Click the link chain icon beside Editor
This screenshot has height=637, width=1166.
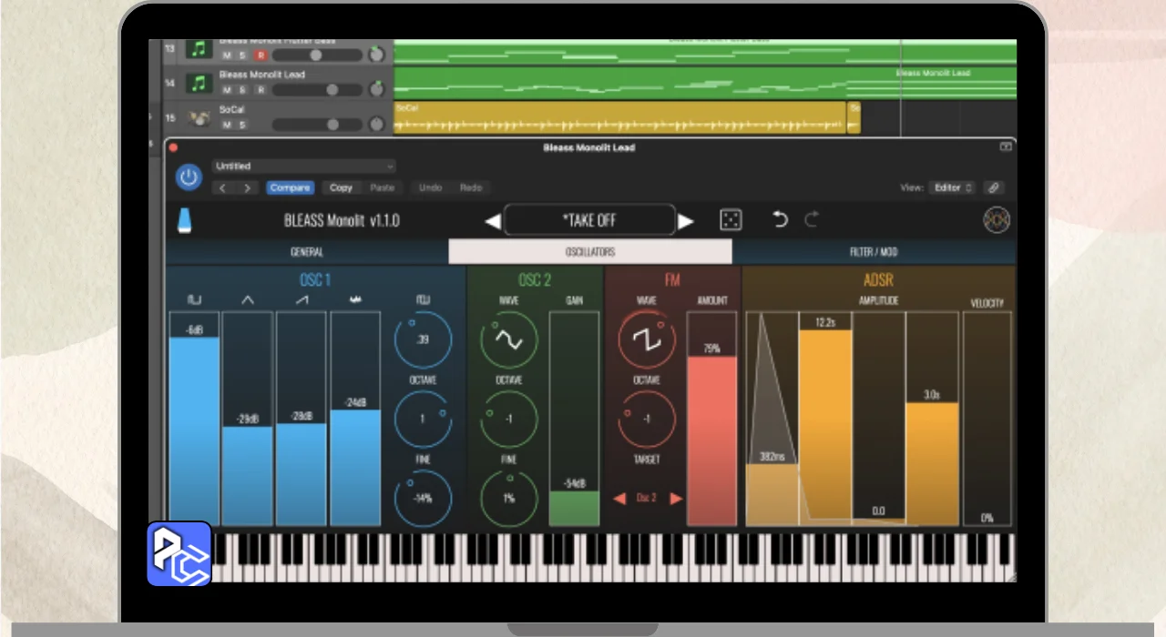(994, 187)
